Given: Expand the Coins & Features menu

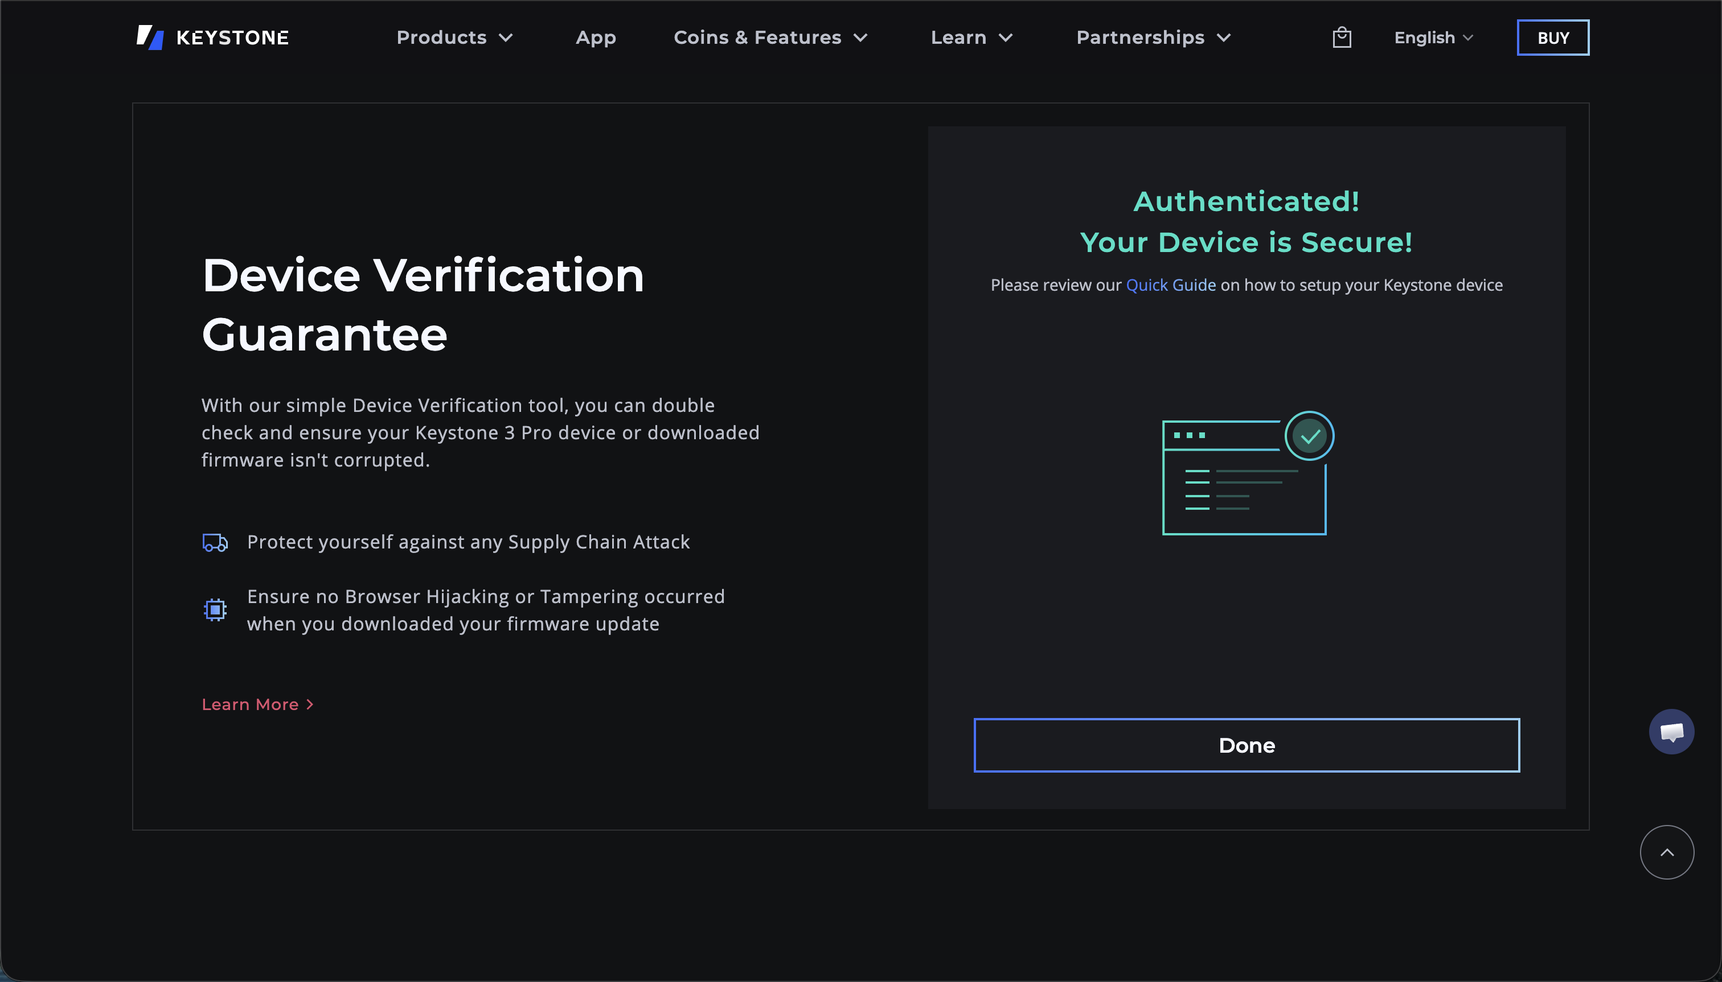Looking at the screenshot, I should pos(770,38).
